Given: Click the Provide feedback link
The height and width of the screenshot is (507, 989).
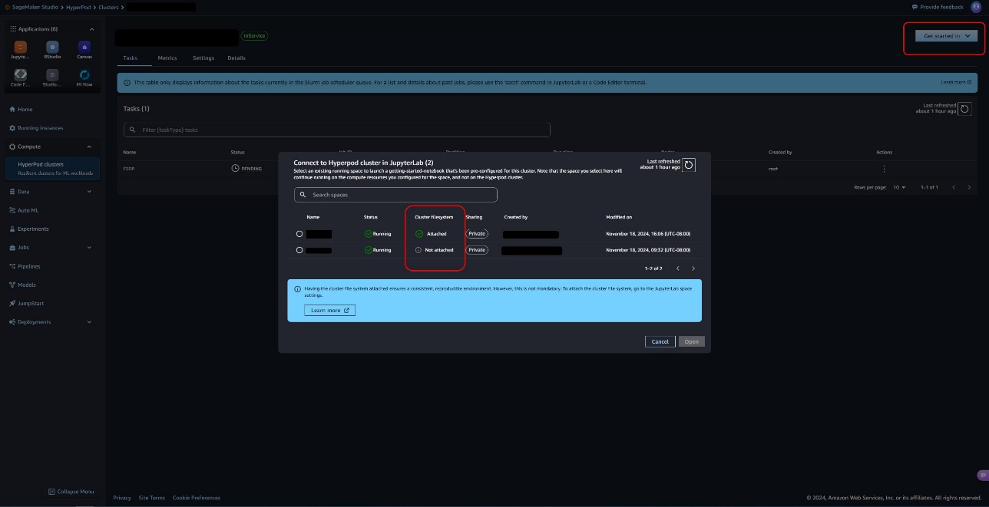Looking at the screenshot, I should (938, 7).
